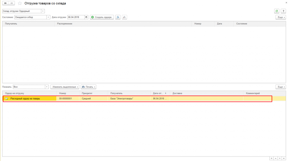Open the Печать dropdown menu
This screenshot has height=161, width=288.
pyautogui.click(x=88, y=87)
